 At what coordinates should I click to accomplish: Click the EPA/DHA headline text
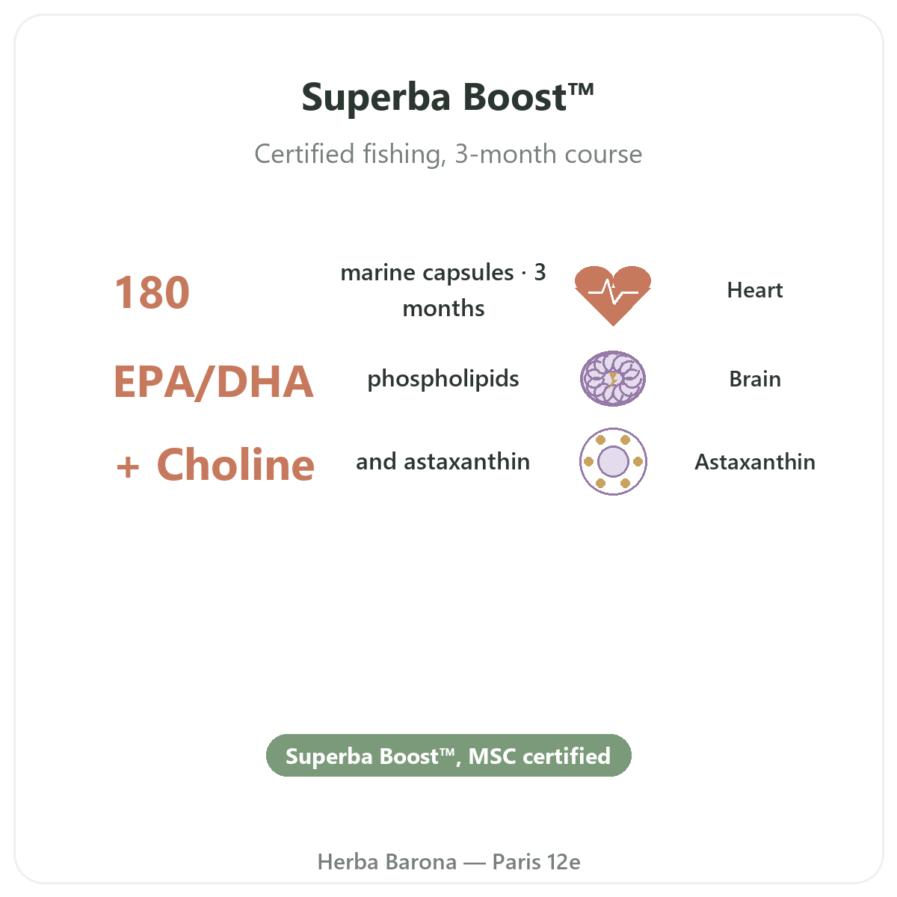click(x=214, y=381)
